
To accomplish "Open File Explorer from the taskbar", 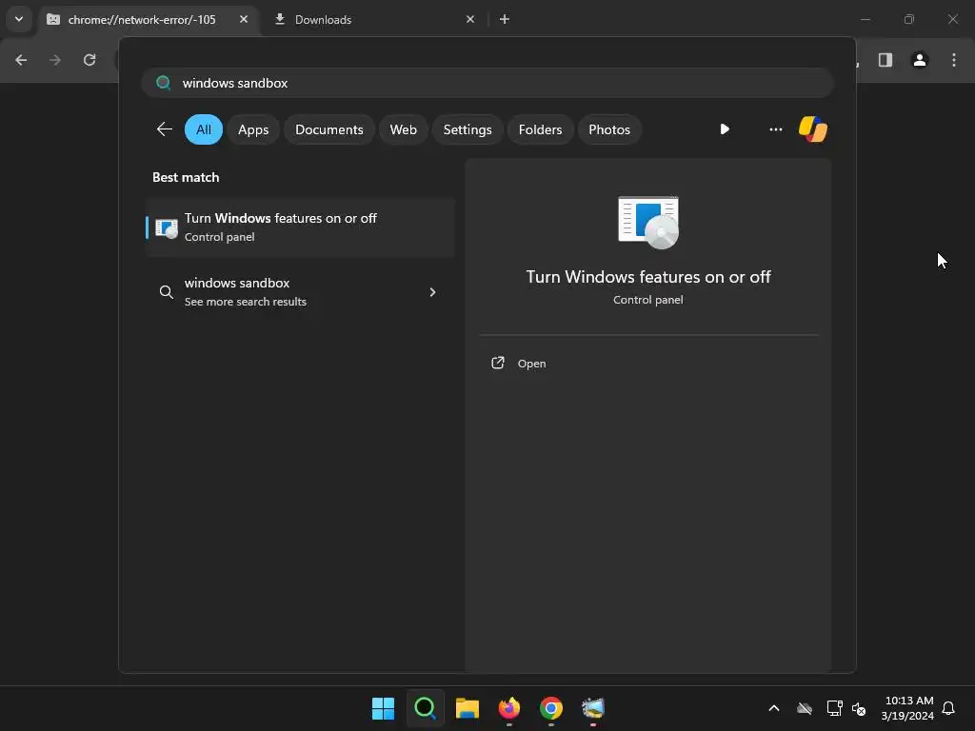I will click(x=467, y=708).
